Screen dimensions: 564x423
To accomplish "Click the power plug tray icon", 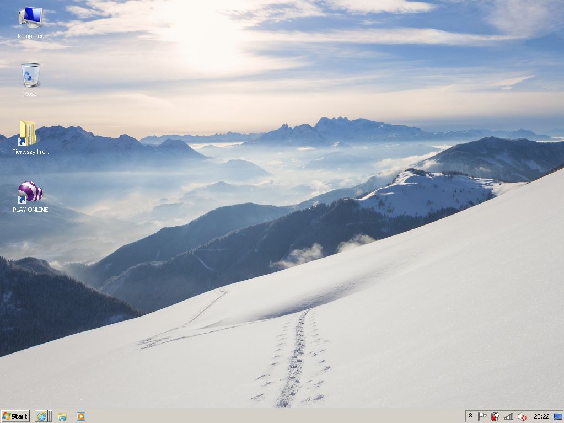I will click(x=495, y=416).
